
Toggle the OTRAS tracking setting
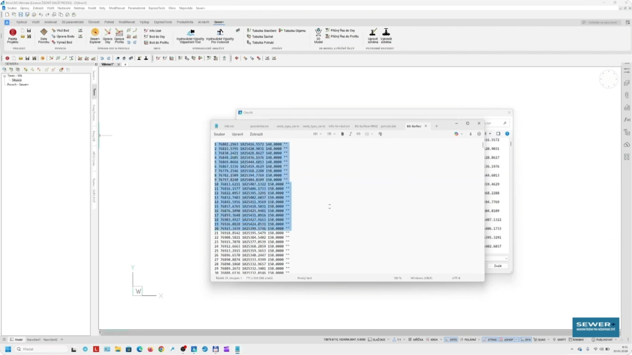489,339
